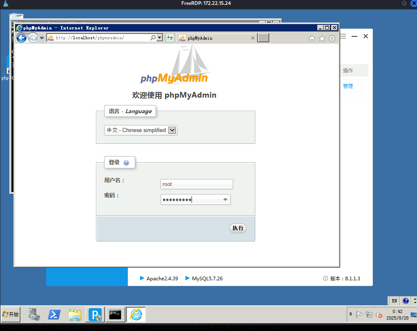
Task: Open Server Manager taskbar icon
Action: 34,315
